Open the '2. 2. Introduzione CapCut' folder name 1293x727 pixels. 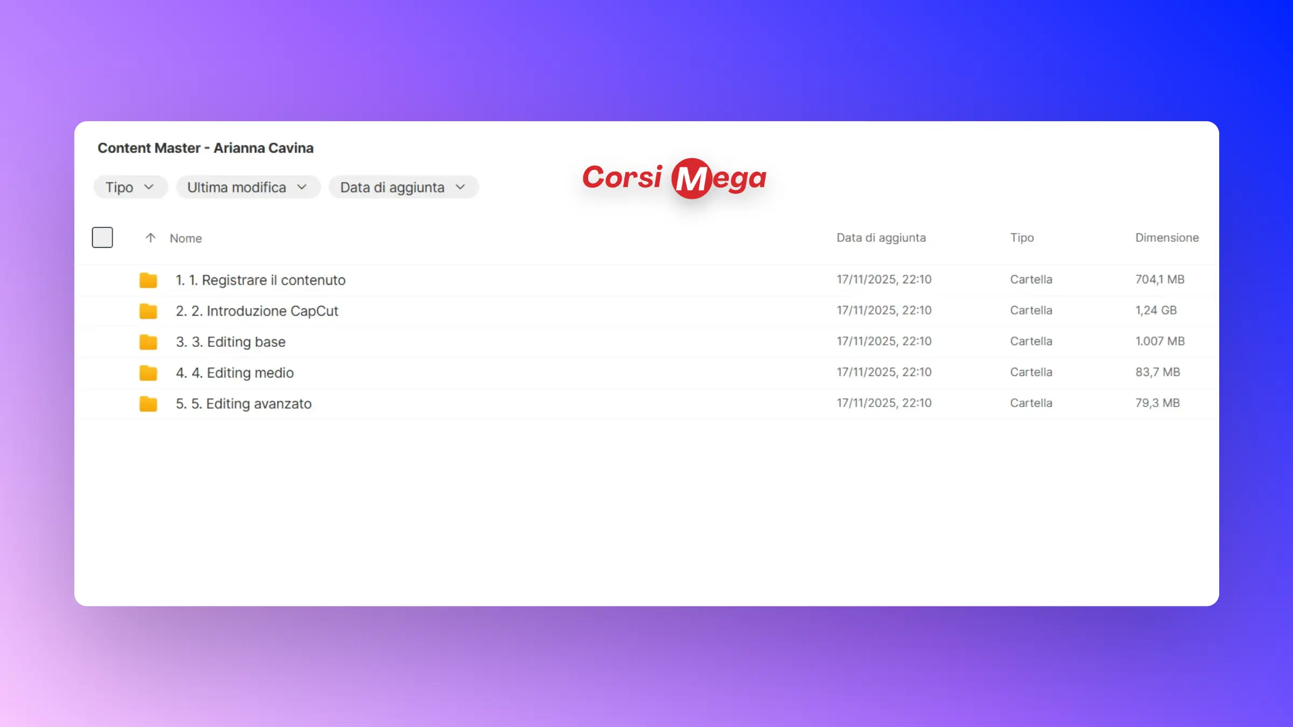coord(256,311)
